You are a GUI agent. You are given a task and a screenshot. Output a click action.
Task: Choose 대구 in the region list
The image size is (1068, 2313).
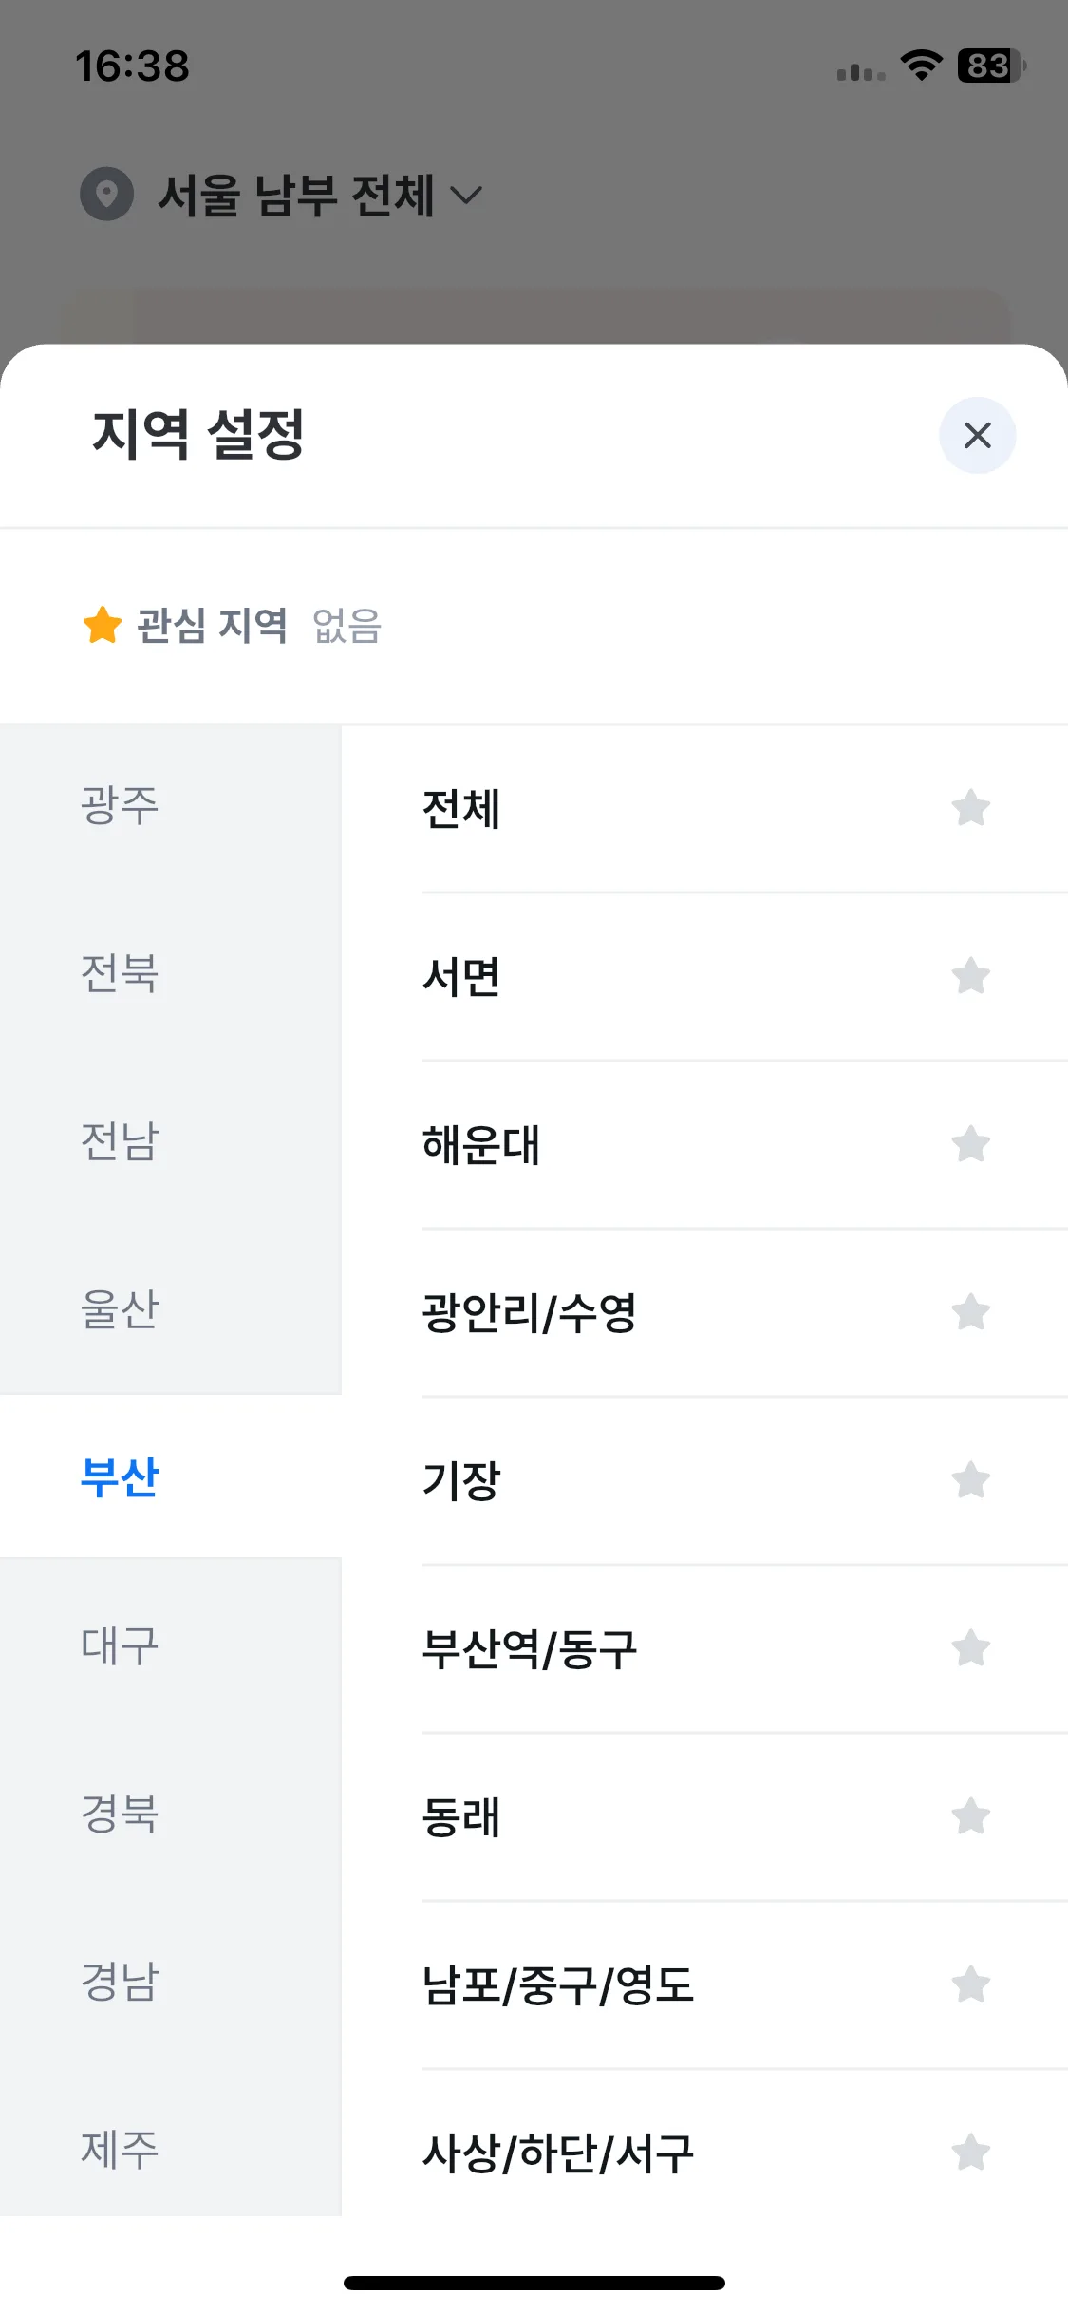(171, 1645)
